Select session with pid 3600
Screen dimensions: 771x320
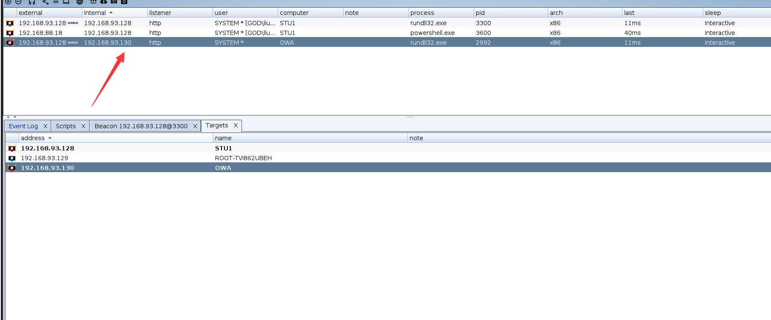click(483, 33)
